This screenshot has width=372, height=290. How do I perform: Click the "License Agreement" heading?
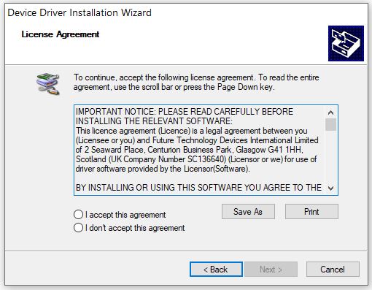(61, 34)
